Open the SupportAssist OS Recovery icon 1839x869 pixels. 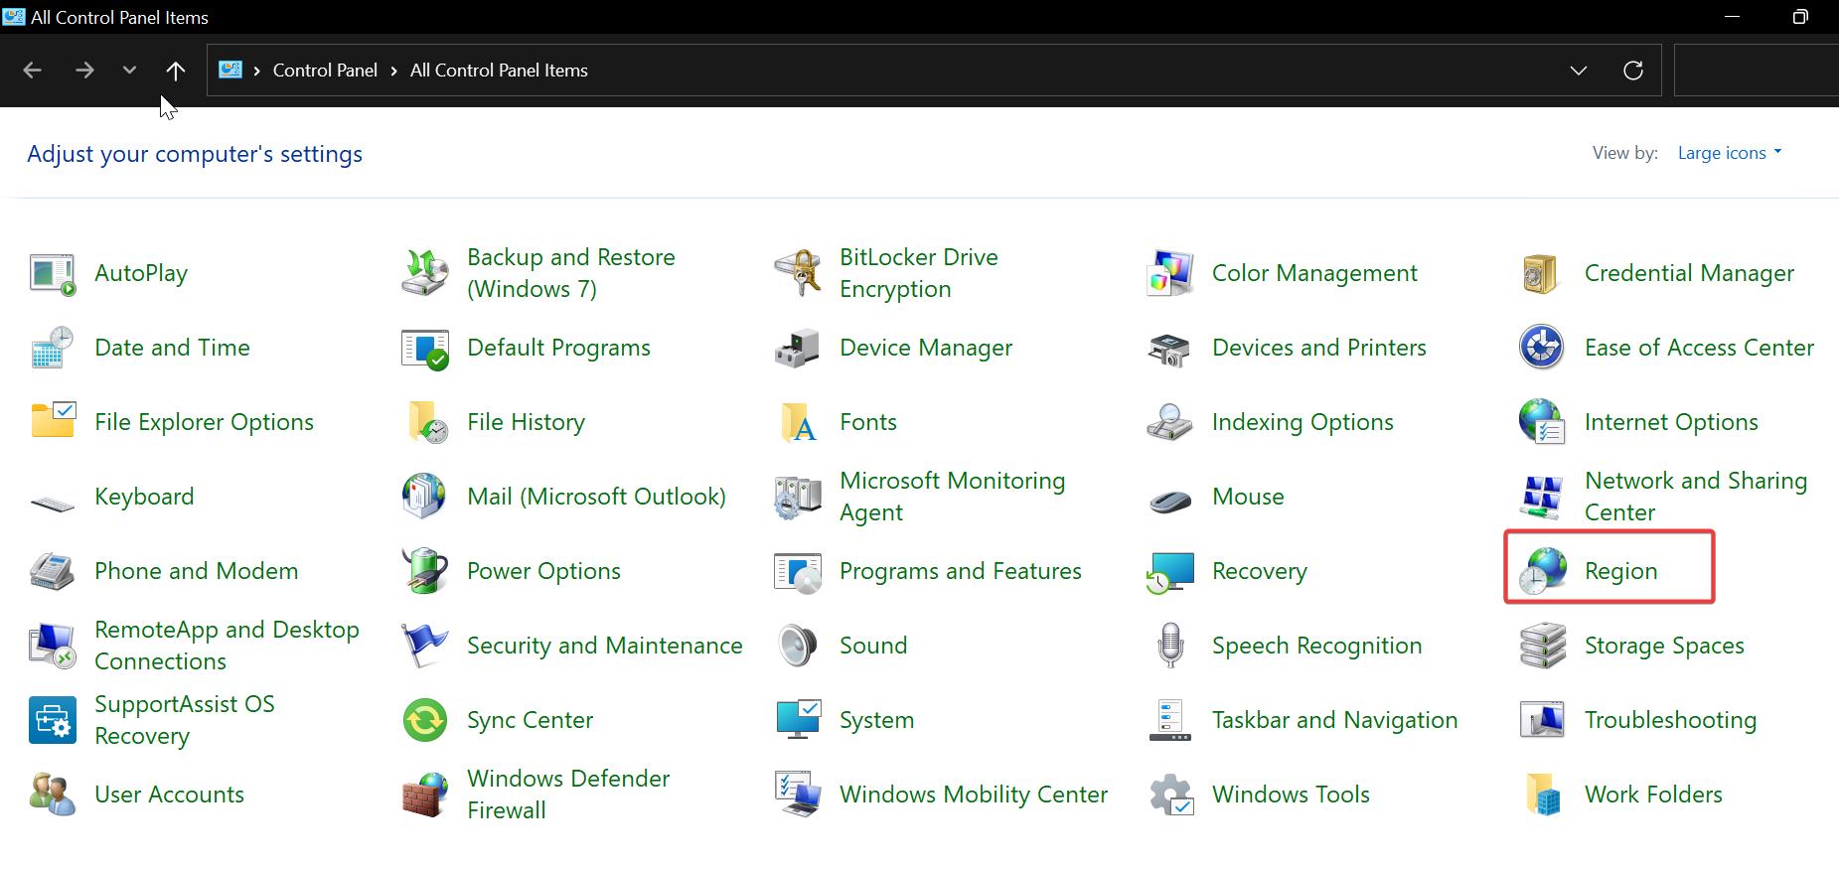coord(53,720)
